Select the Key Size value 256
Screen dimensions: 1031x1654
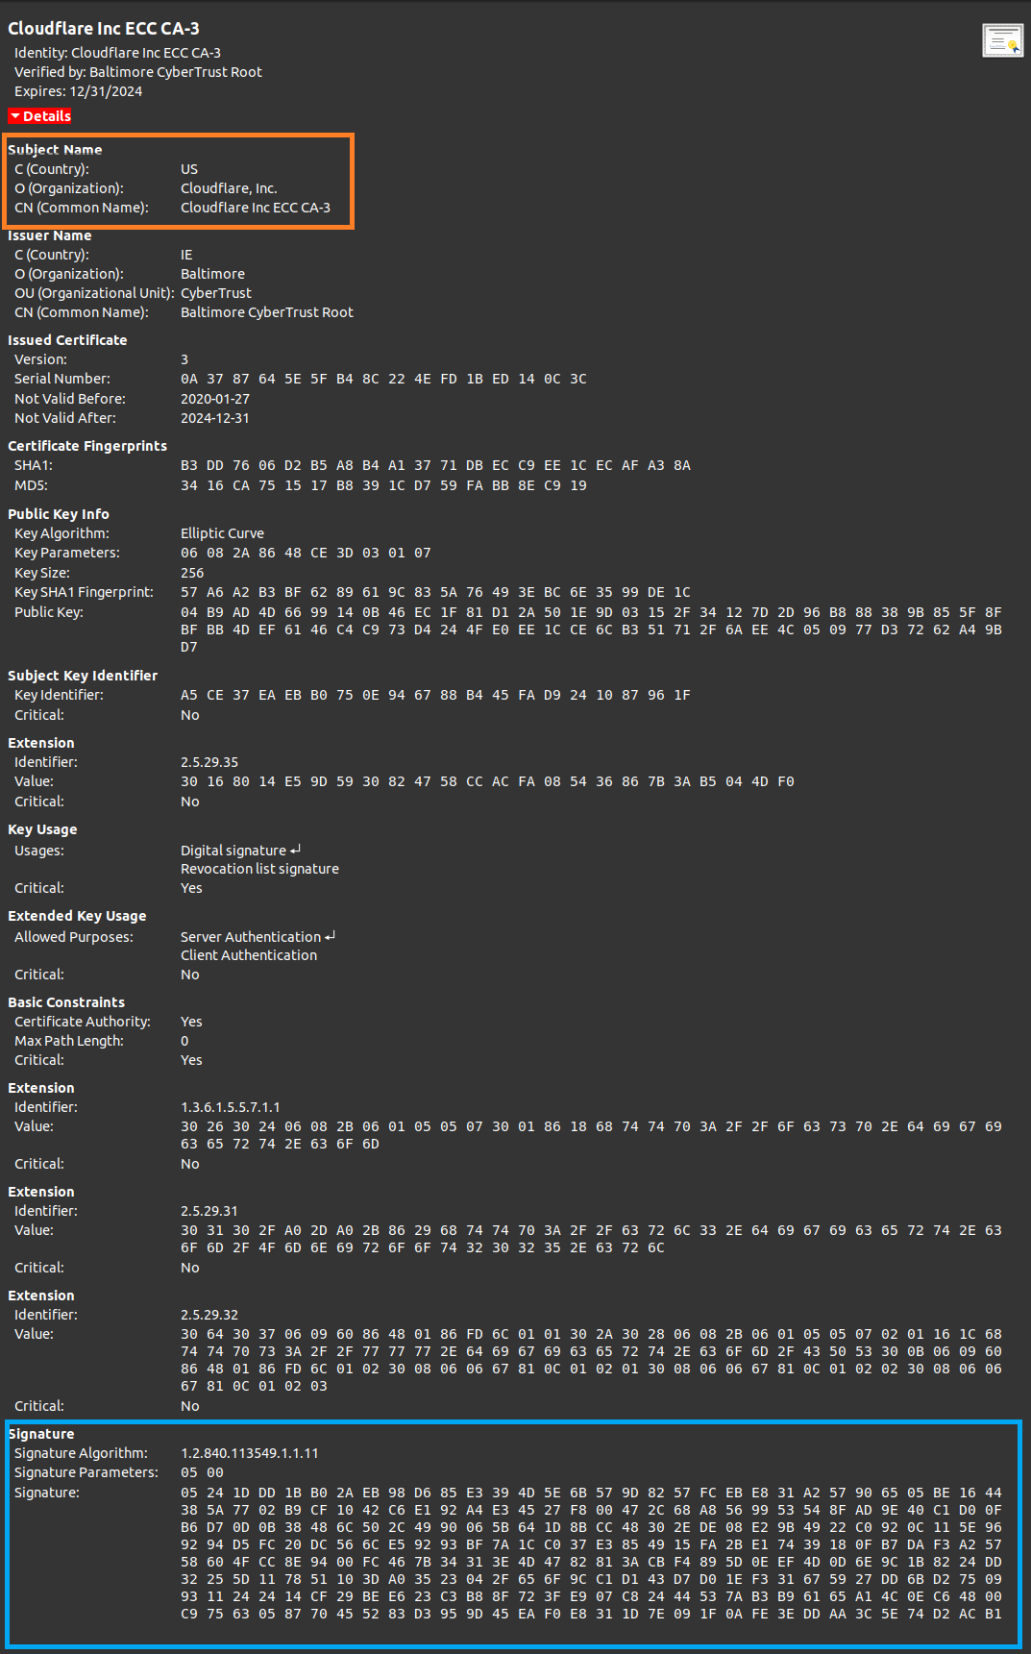(192, 573)
